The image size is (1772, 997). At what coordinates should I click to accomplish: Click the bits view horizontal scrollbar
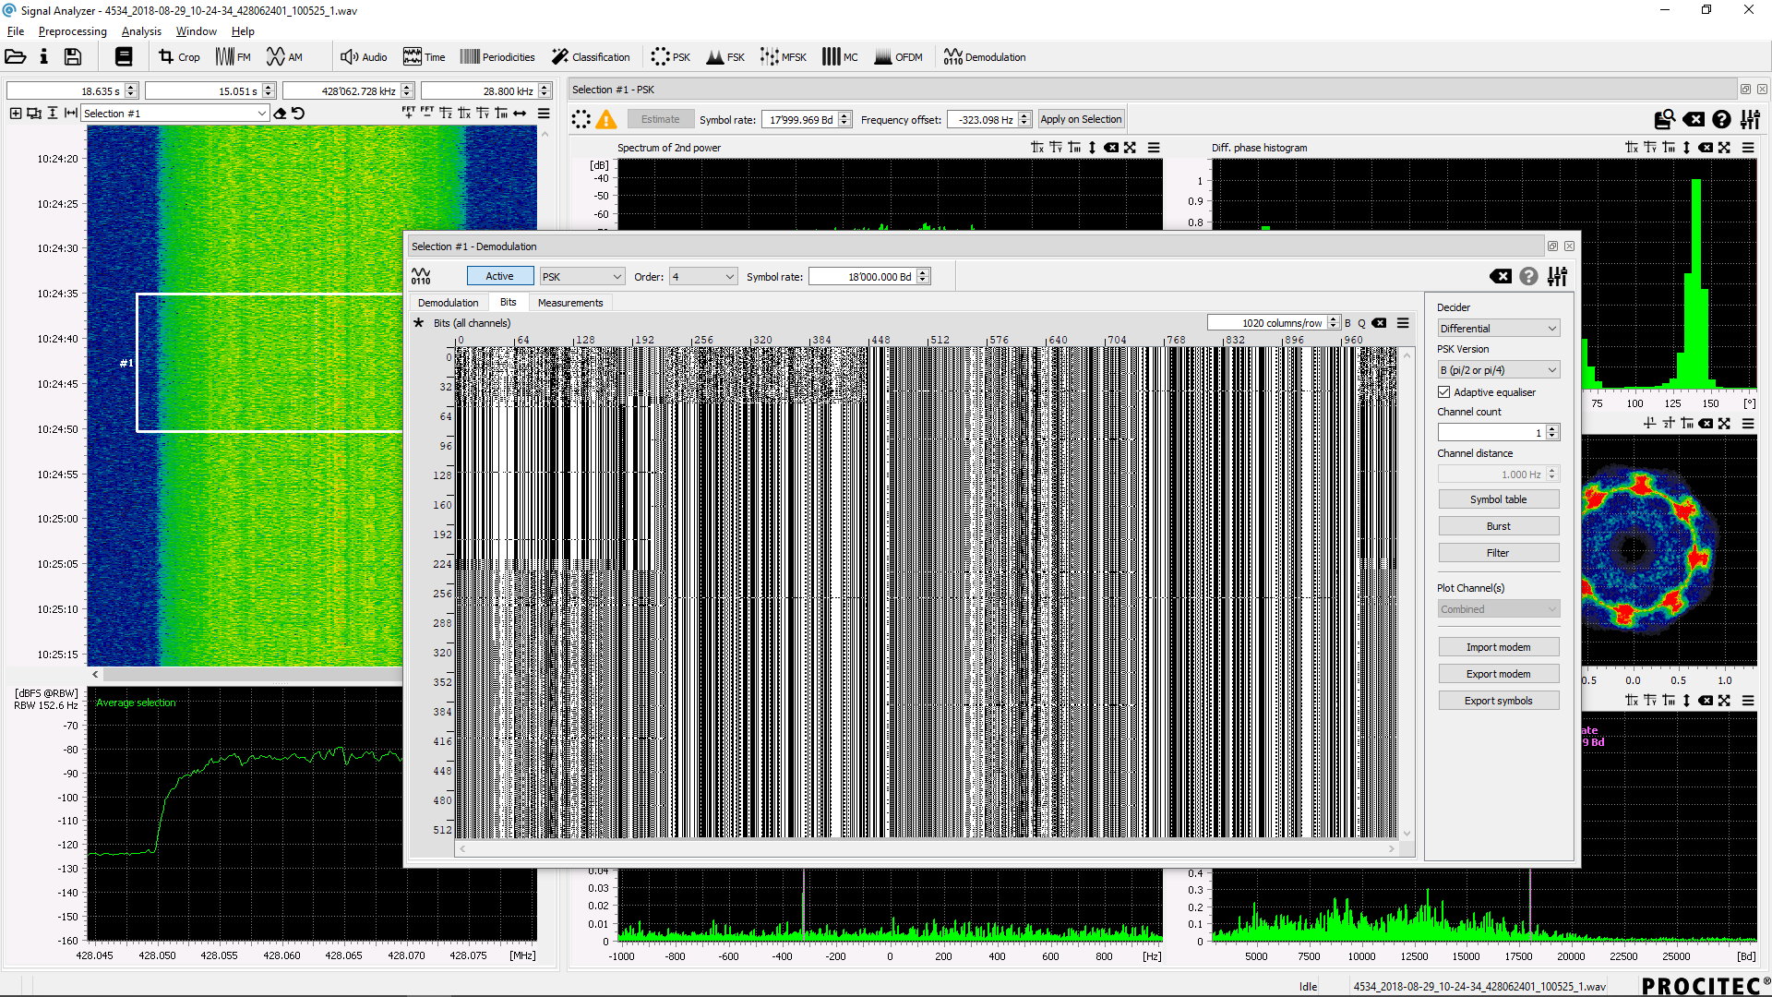[926, 848]
